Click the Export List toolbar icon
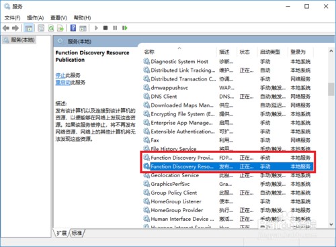 coord(60,28)
